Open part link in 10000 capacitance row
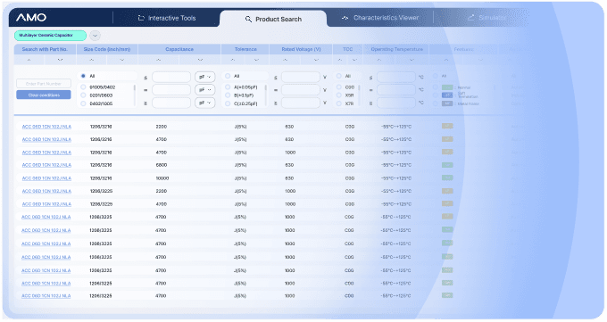This screenshot has height=322, width=607. [x=46, y=178]
